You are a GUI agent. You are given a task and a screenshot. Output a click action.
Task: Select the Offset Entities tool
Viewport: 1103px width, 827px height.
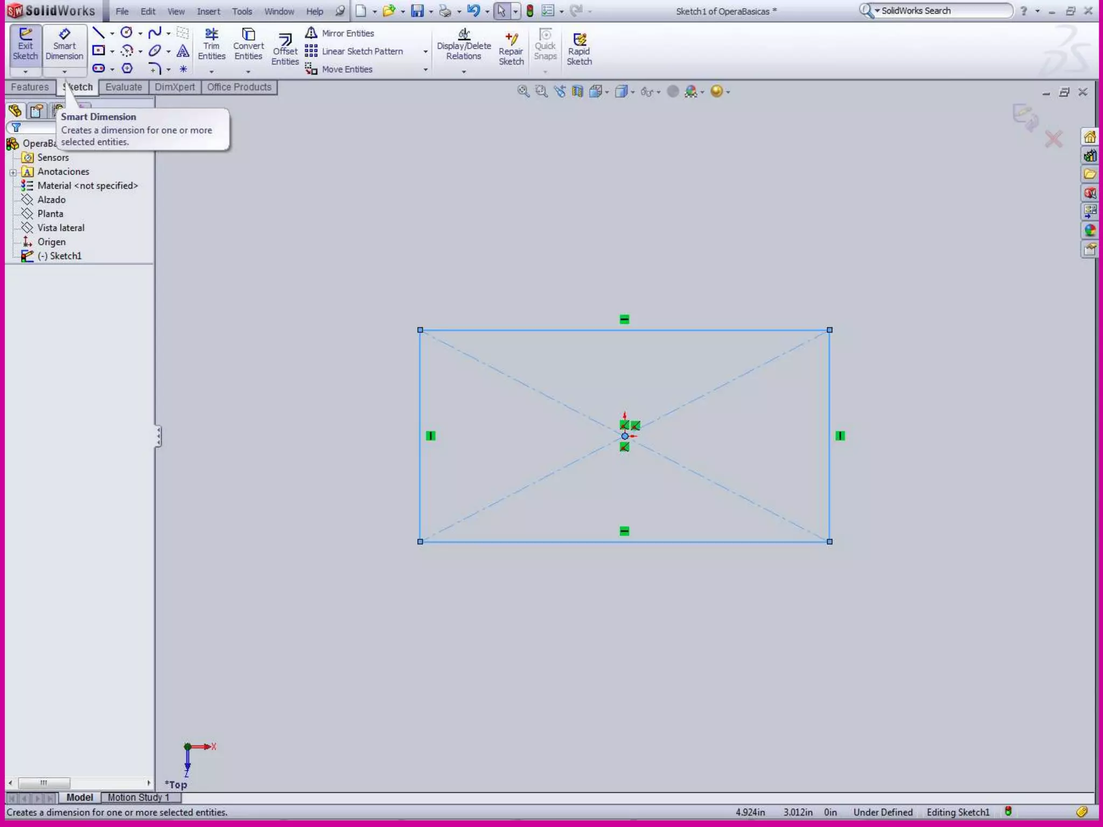(284, 50)
